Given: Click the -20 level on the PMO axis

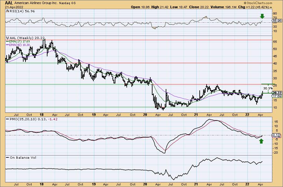Looking at the screenshot, I should tap(275, 153).
